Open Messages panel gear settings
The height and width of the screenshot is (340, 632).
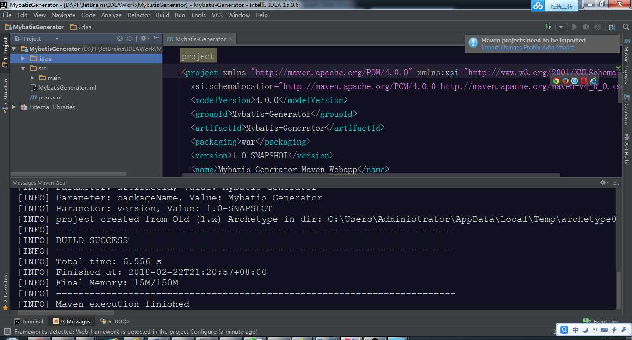[x=604, y=182]
